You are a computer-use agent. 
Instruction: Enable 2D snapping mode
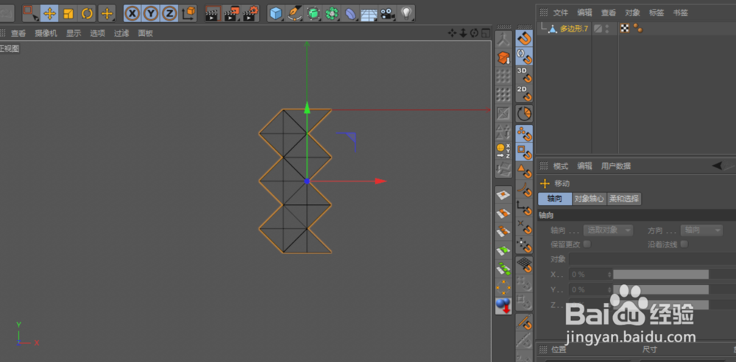[x=524, y=94]
